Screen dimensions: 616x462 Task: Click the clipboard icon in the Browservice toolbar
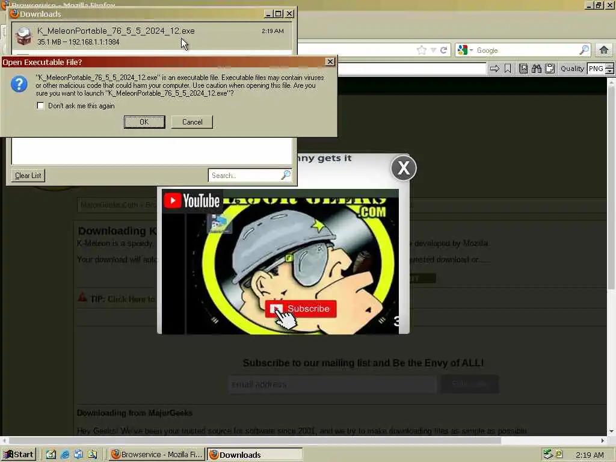(x=550, y=69)
